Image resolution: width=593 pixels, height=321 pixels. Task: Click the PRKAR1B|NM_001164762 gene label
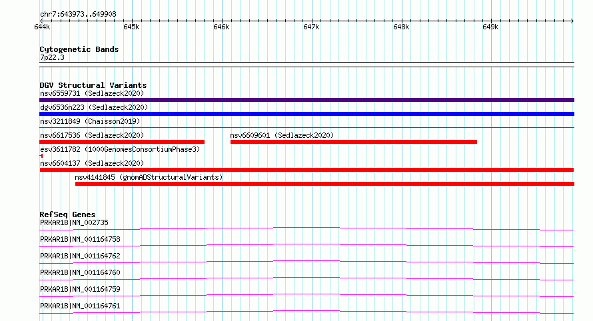[80, 256]
